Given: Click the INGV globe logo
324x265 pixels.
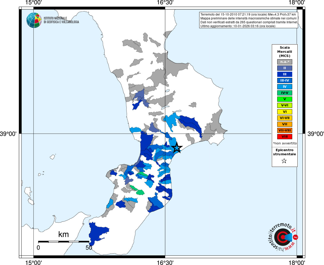Looking at the screenshot, I should pyautogui.click(x=34, y=20).
